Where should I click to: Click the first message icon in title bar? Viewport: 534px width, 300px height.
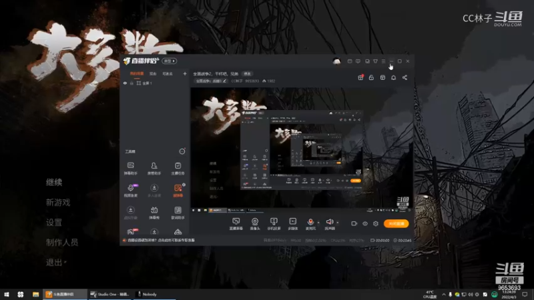[350, 61]
